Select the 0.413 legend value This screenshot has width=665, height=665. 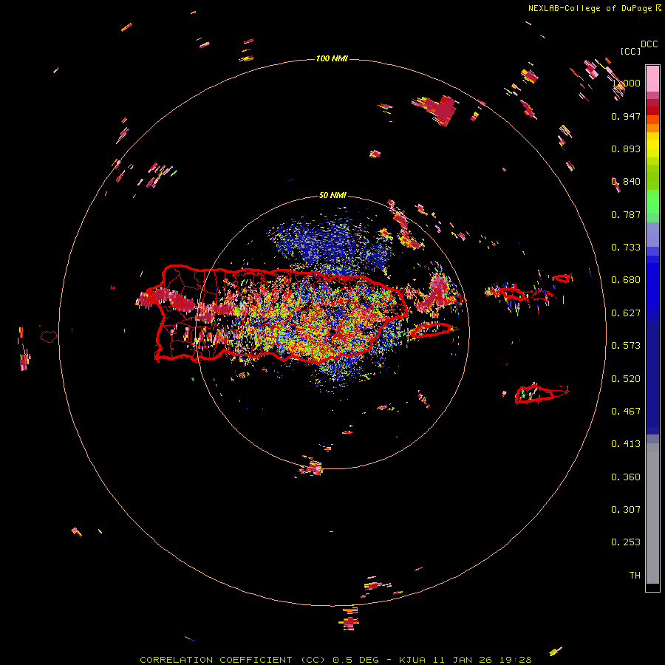tap(626, 444)
